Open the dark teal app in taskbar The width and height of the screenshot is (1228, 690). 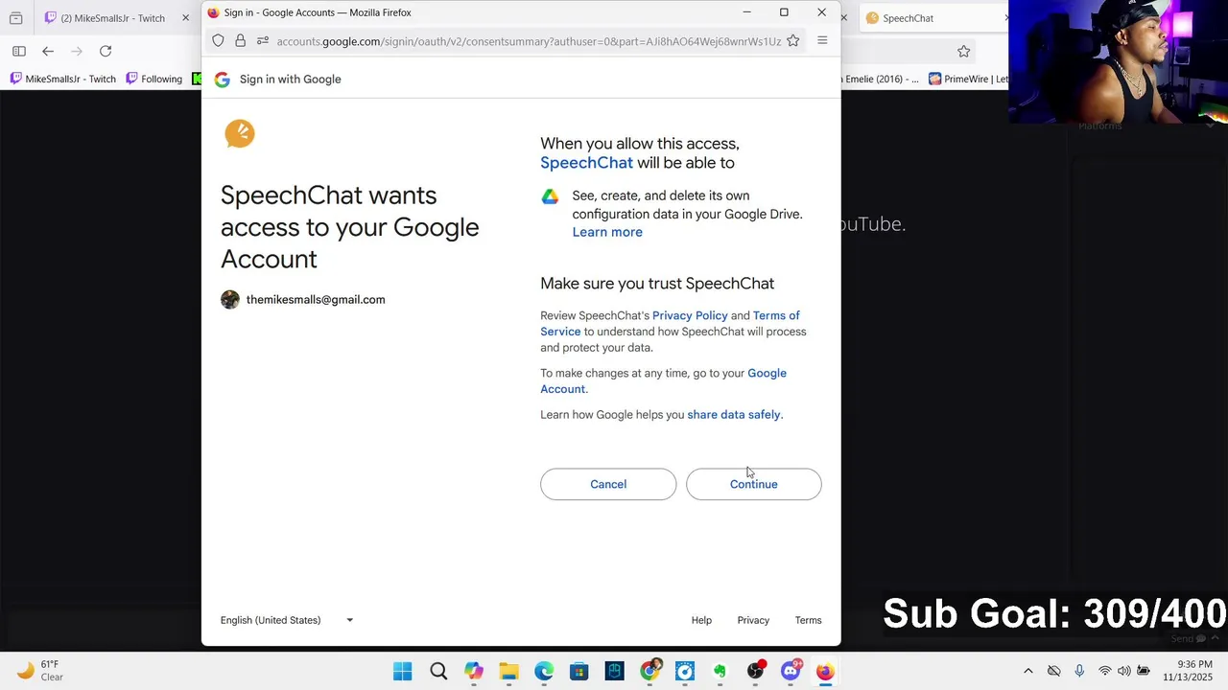point(614,672)
